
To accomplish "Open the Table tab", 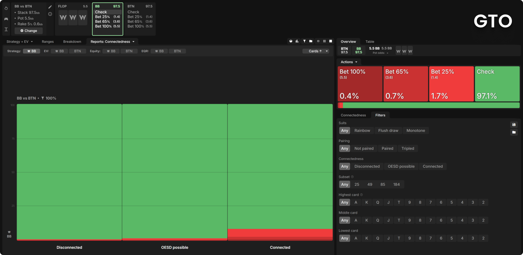I will pos(370,42).
